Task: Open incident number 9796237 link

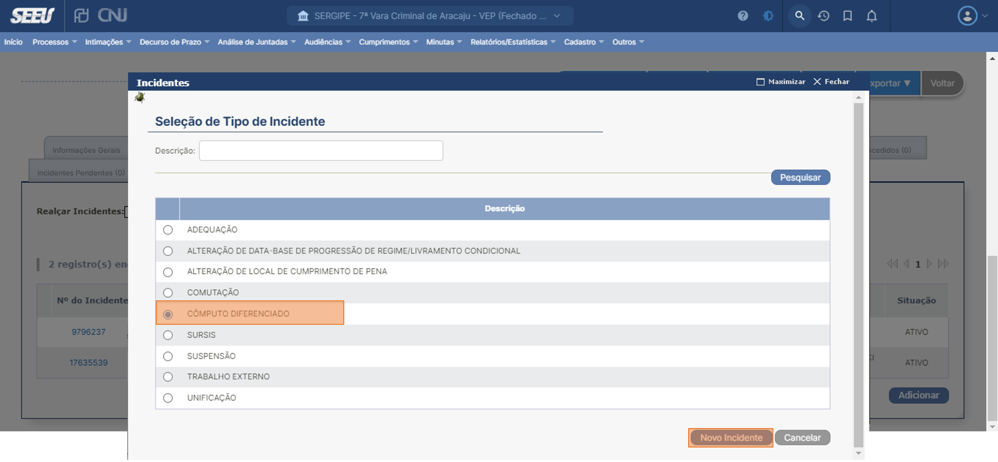Action: point(88,332)
